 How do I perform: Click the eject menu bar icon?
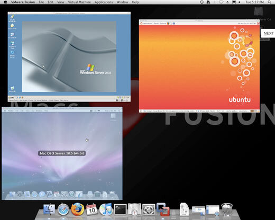(x=227, y=2)
